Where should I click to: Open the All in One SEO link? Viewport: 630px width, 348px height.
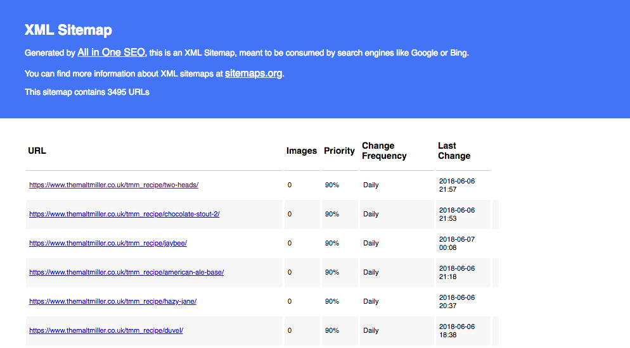click(x=111, y=53)
